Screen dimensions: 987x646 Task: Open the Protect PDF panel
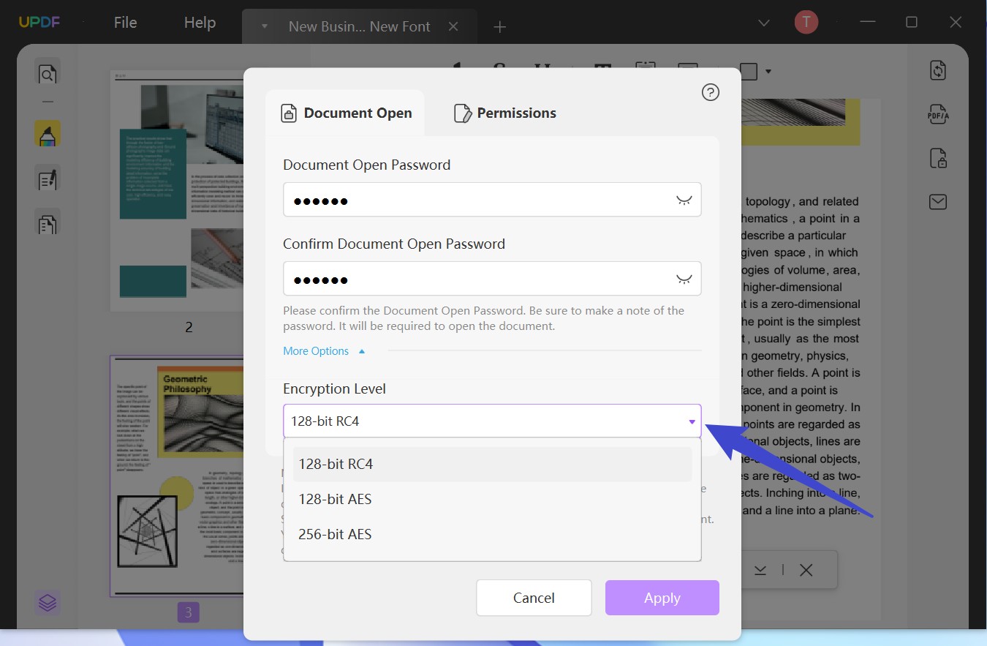pos(938,158)
